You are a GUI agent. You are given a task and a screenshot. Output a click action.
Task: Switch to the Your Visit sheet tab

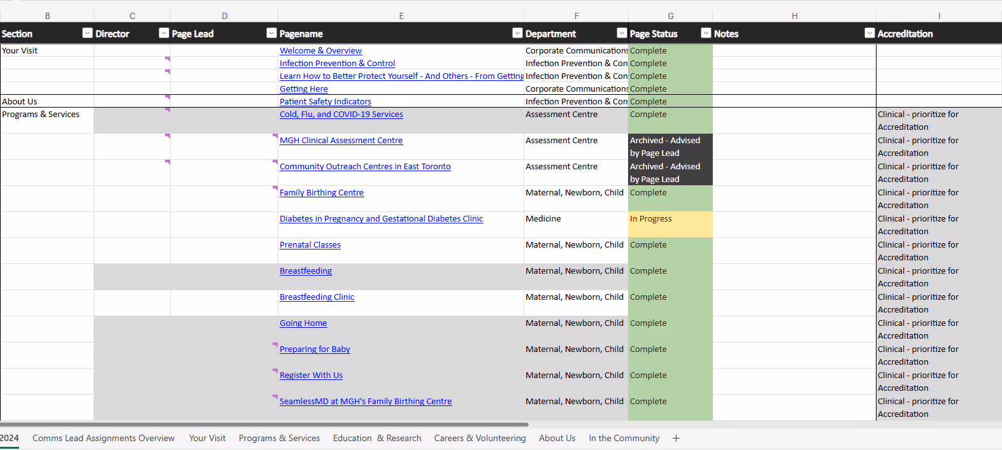click(x=207, y=438)
